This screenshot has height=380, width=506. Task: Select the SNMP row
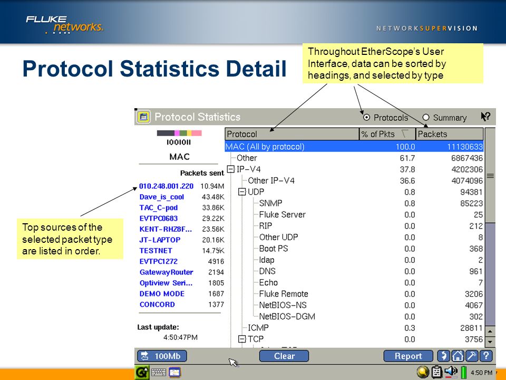[x=354, y=203]
